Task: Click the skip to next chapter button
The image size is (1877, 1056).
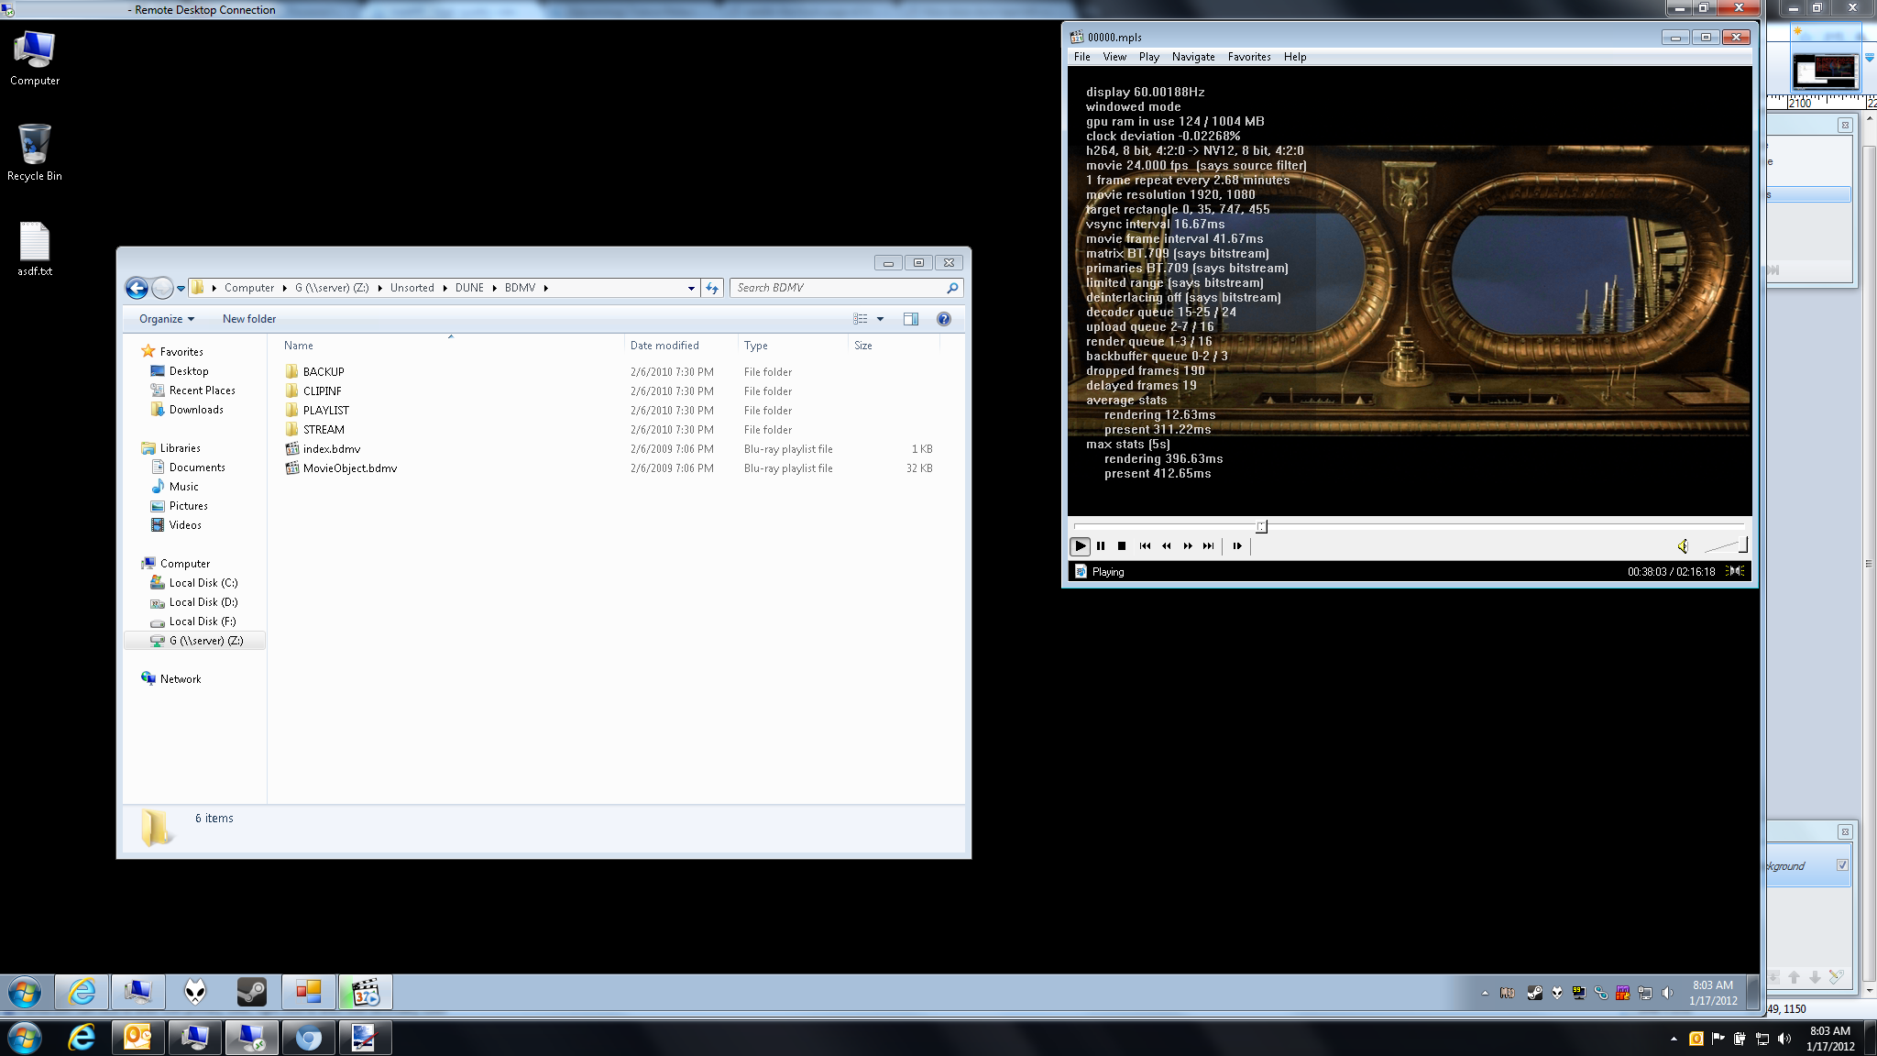Action: pos(1209,546)
